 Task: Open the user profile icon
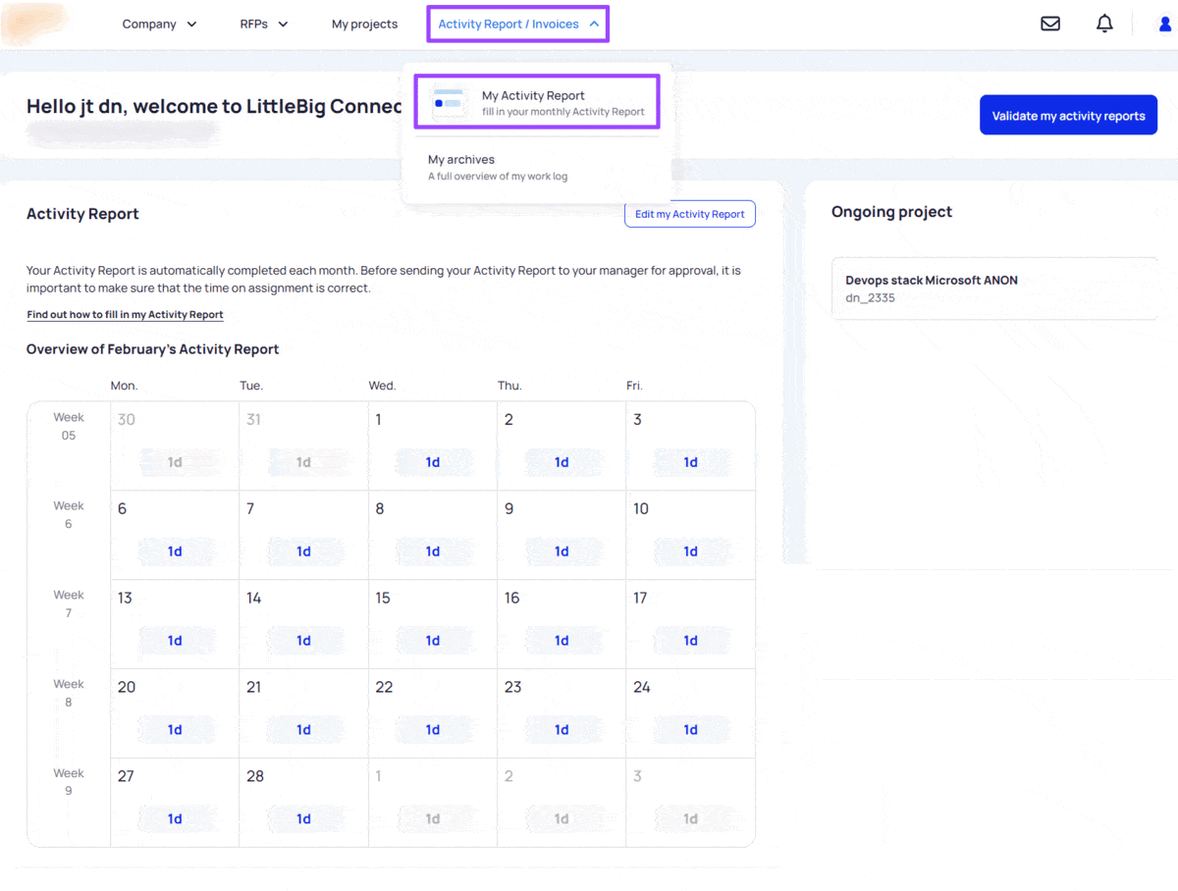(1166, 24)
